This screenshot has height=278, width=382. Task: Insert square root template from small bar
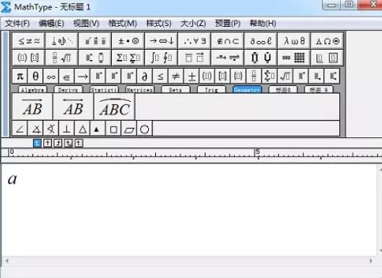pos(285,77)
